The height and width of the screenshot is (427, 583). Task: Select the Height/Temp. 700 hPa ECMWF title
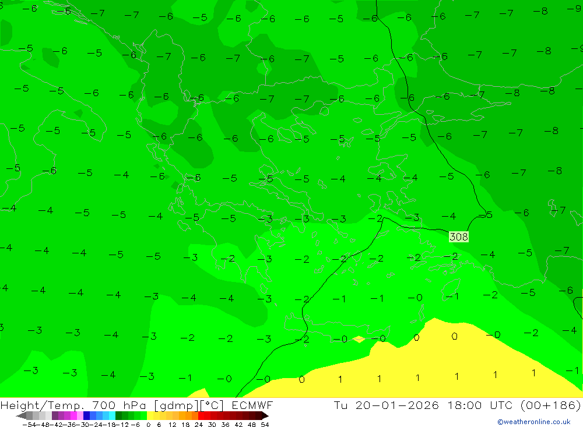point(136,405)
